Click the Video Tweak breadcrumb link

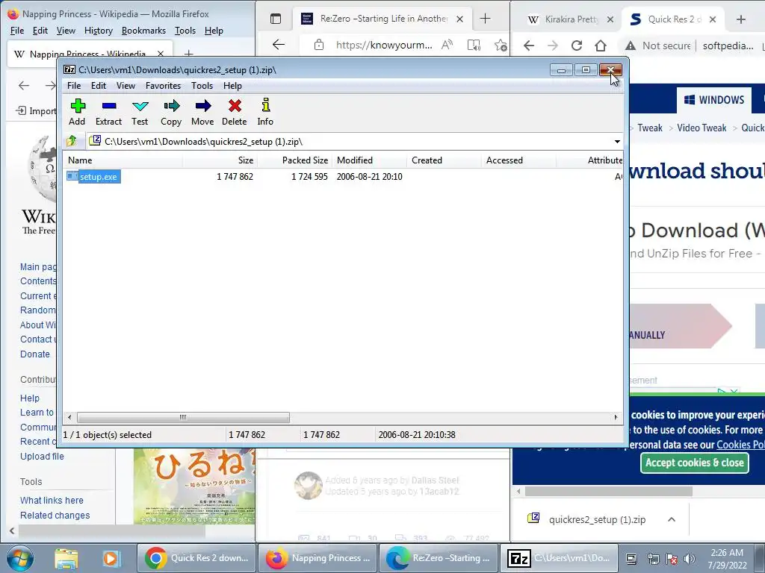click(x=701, y=128)
